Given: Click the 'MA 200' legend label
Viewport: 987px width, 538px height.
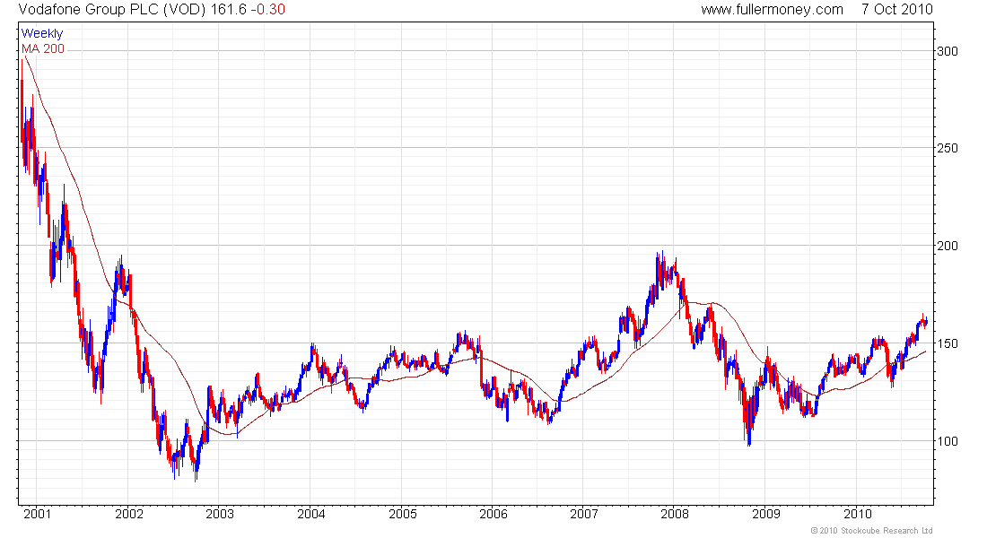Looking at the screenshot, I should click(x=43, y=49).
